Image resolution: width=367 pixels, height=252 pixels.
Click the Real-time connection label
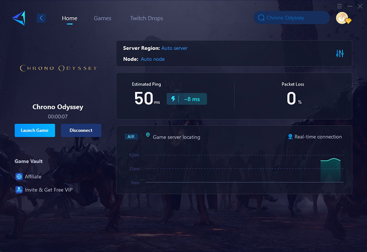tap(318, 137)
